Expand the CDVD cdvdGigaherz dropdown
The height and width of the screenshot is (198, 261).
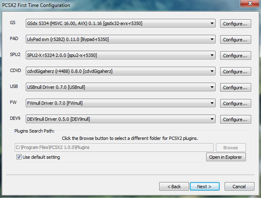(121, 71)
